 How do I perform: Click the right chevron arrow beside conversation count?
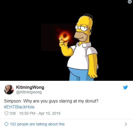pyautogui.click(x=126, y=124)
